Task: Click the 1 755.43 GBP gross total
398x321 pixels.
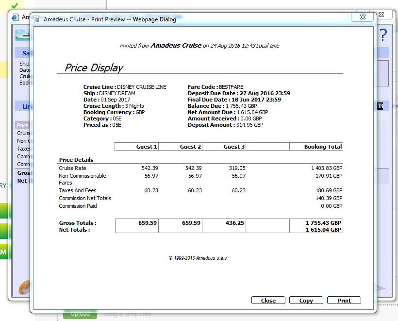Action: 323,223
